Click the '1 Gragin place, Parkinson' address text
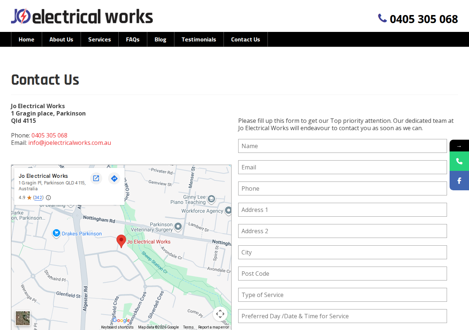This screenshot has width=469, height=330. (x=48, y=113)
